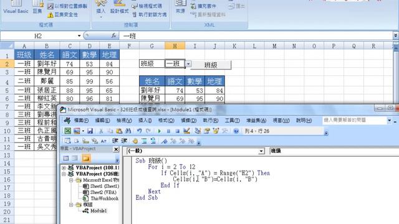Screen dimensions: 399x224
Task: Select cell G6 containing 陳覽月
Action: pos(152,98)
